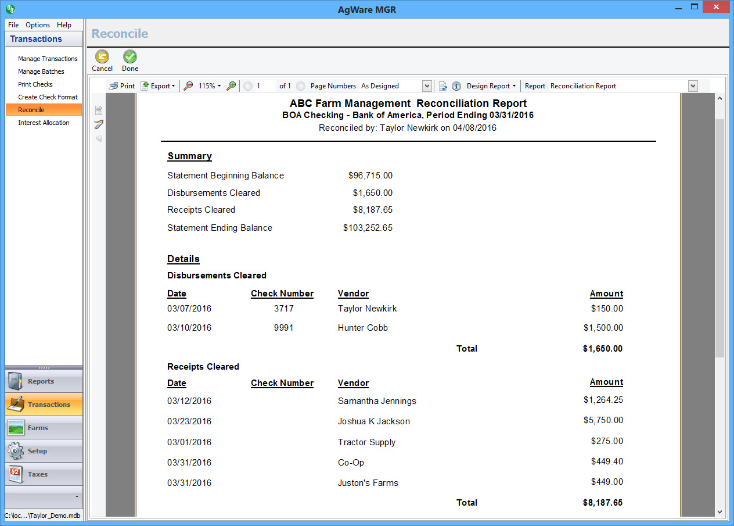This screenshot has width=734, height=526.
Task: Open the File menu
Action: [13, 25]
